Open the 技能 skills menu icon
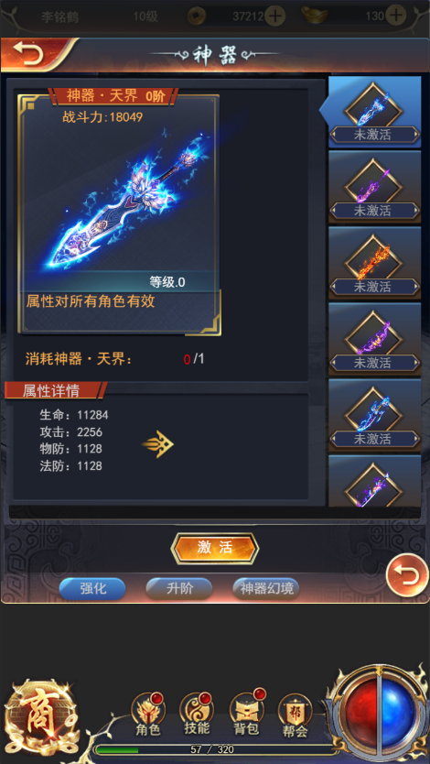The width and height of the screenshot is (430, 764). click(197, 714)
